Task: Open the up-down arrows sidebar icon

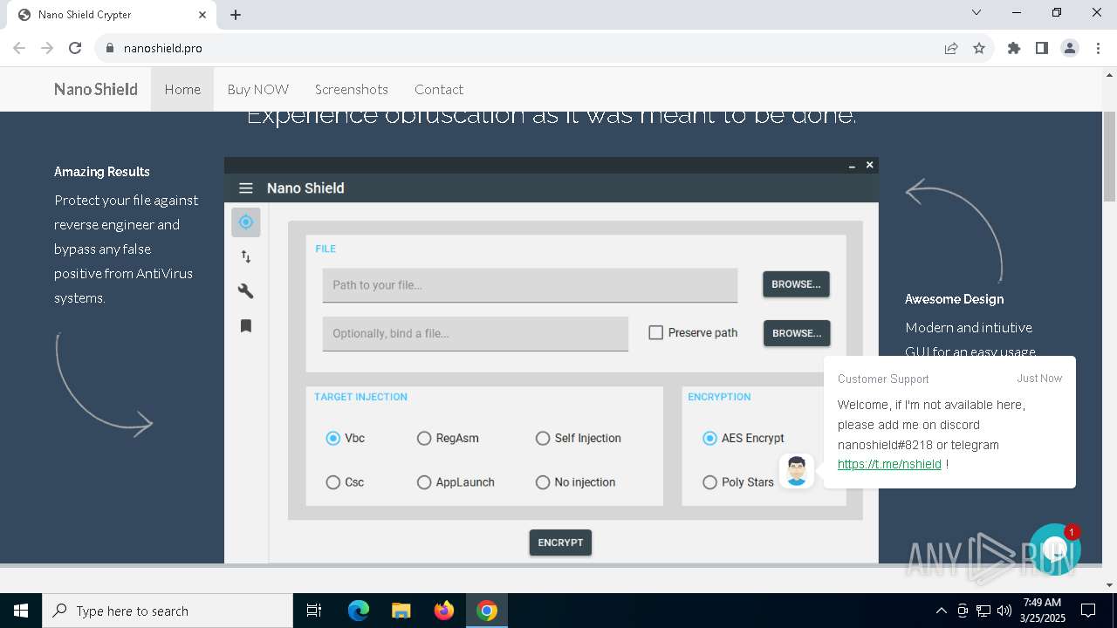Action: 246,256
